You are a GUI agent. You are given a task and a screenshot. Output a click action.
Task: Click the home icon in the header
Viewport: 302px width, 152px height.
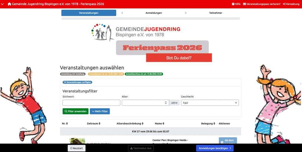(x=9, y=4)
